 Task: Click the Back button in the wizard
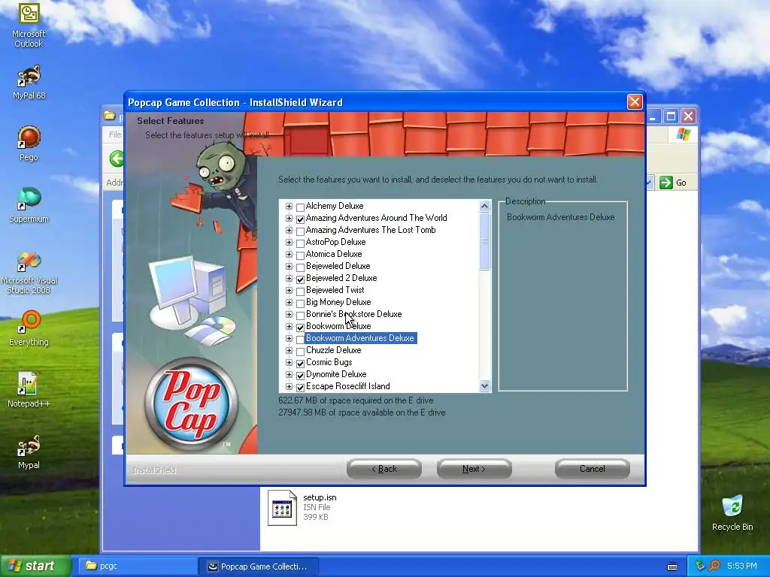point(384,469)
